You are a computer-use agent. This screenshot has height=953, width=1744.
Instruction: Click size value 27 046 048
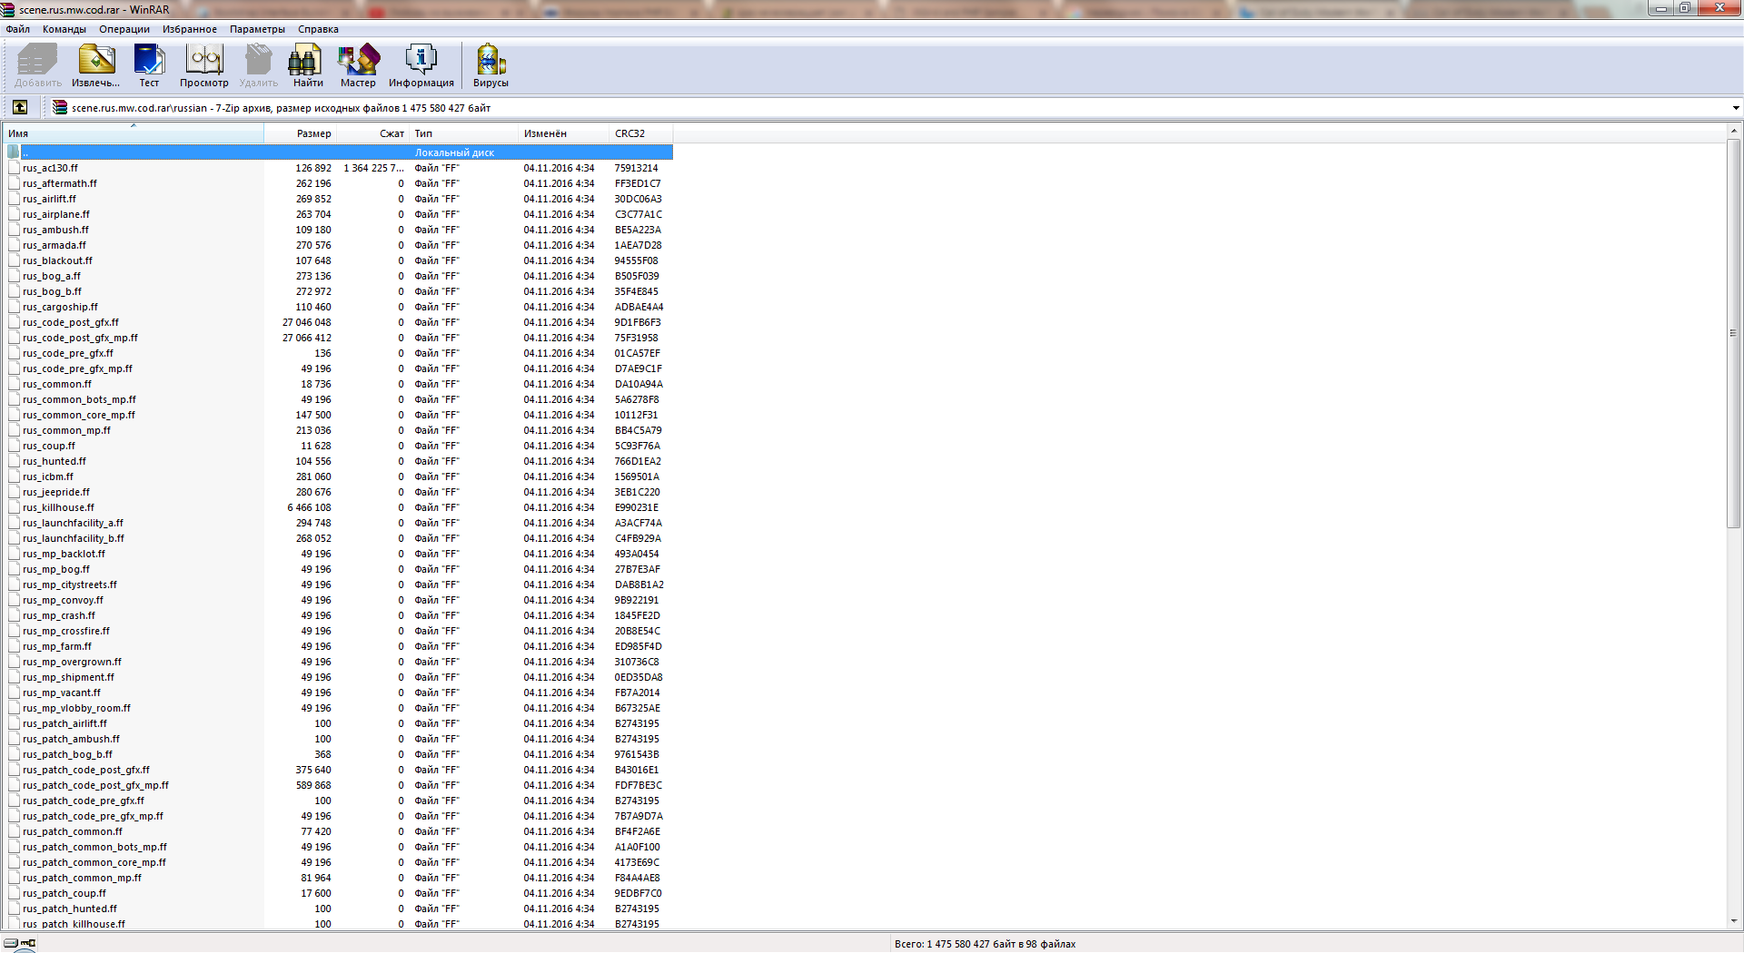pyautogui.click(x=306, y=322)
